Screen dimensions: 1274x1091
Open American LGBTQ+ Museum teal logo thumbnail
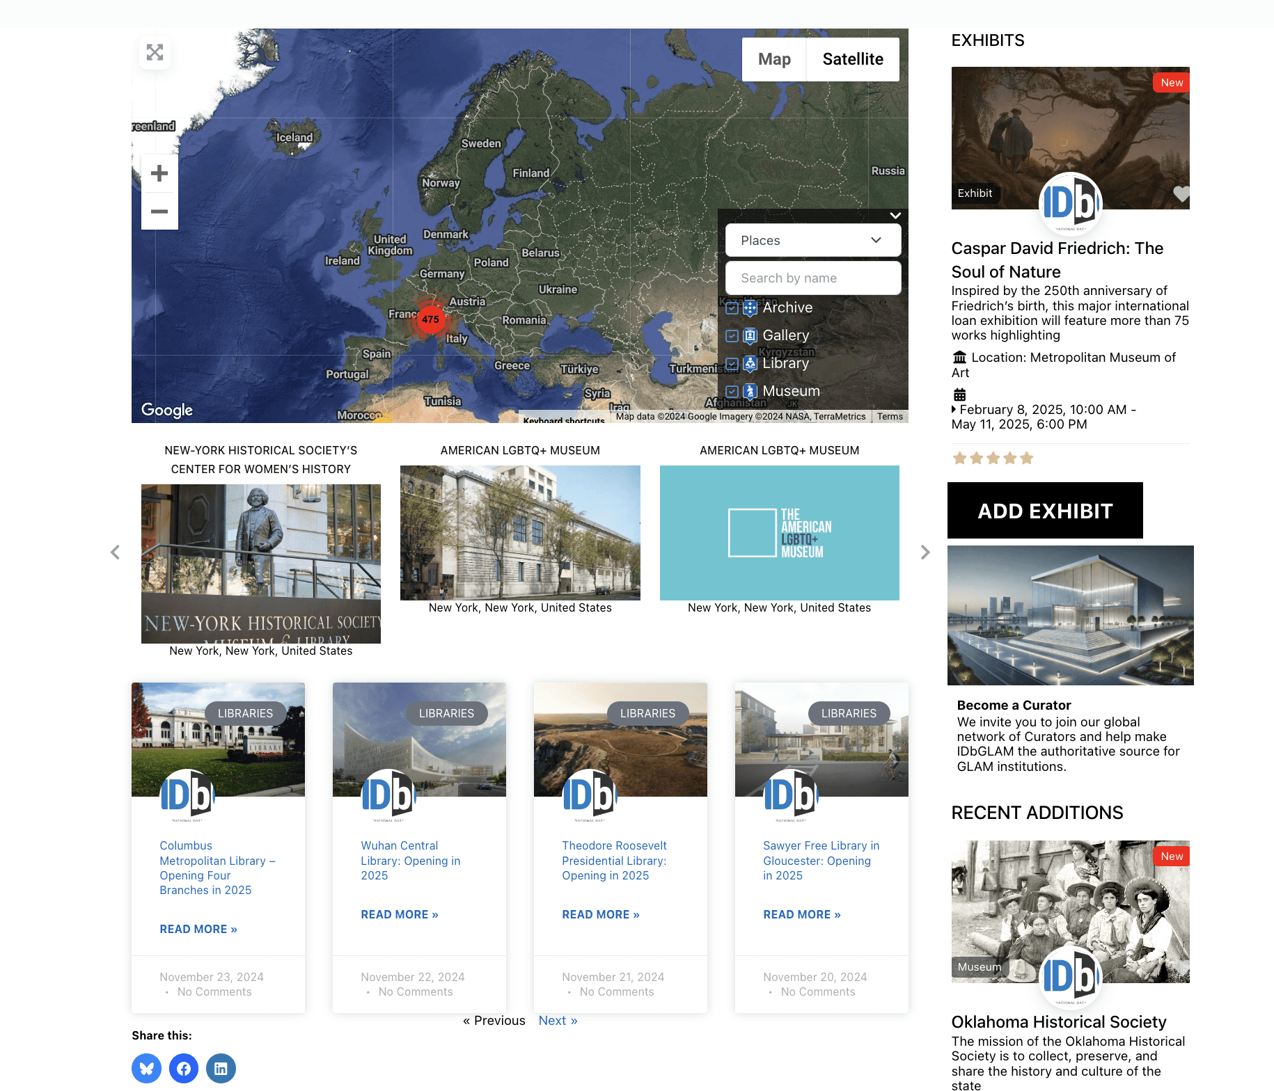pyautogui.click(x=780, y=533)
